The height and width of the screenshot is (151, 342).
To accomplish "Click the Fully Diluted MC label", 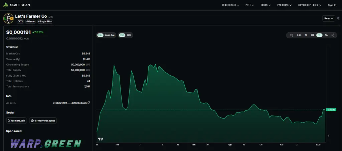I will [16, 75].
